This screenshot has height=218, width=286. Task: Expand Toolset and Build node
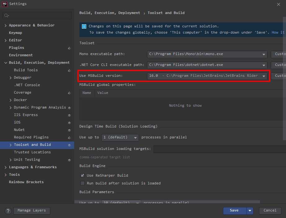pos(11,145)
